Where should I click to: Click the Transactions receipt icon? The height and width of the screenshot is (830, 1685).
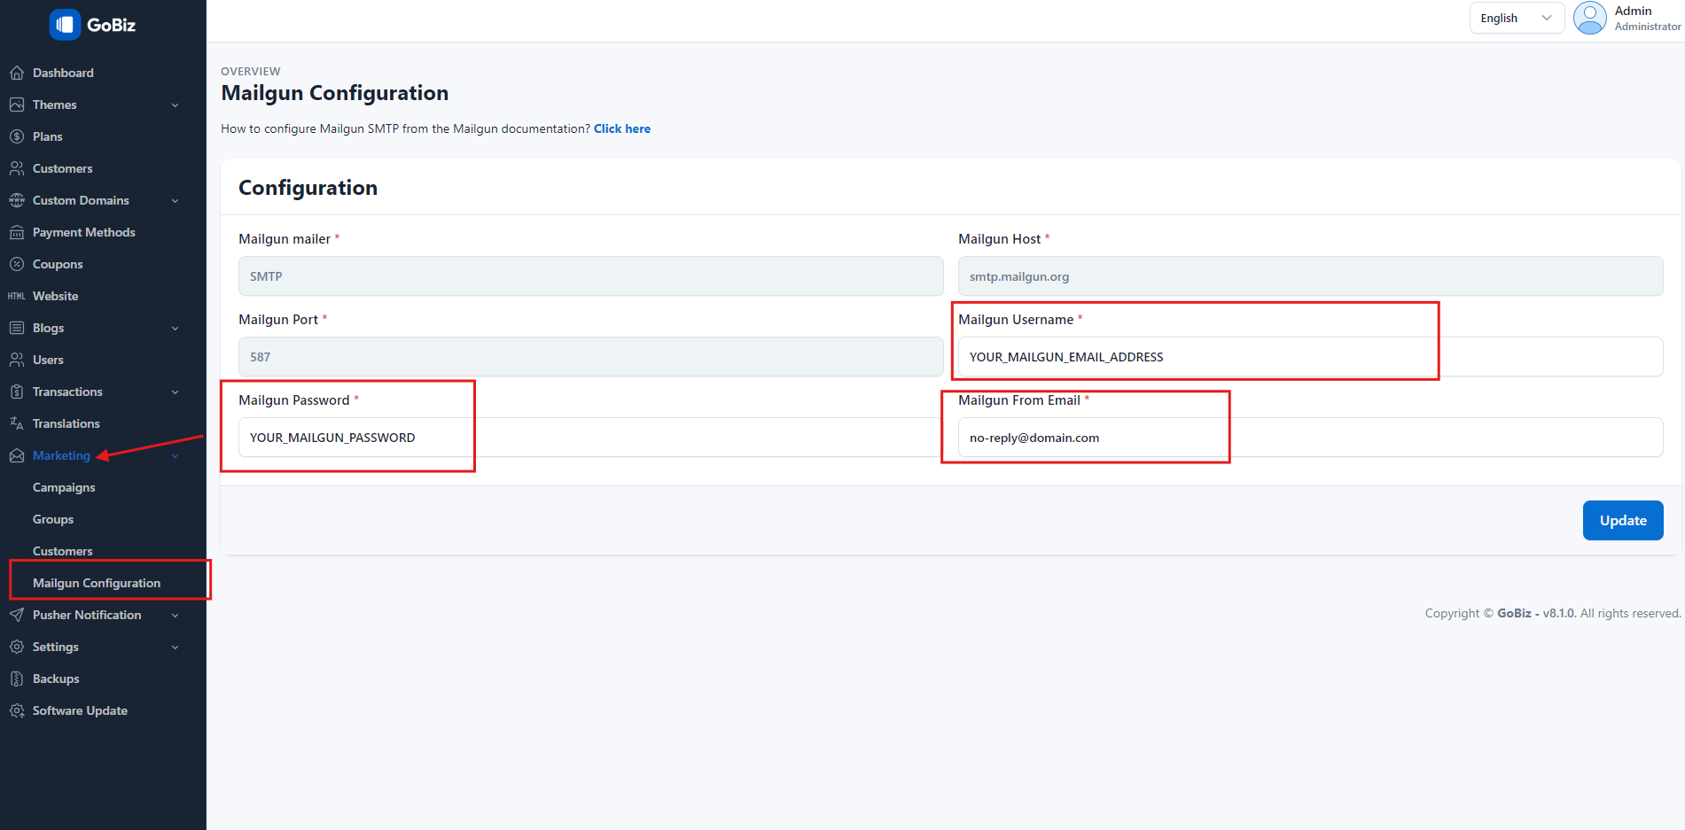17,392
